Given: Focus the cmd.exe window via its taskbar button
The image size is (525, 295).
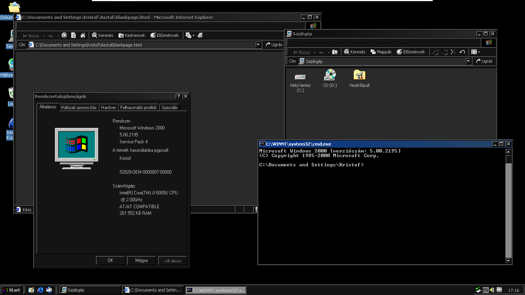Looking at the screenshot, I should coord(216,290).
